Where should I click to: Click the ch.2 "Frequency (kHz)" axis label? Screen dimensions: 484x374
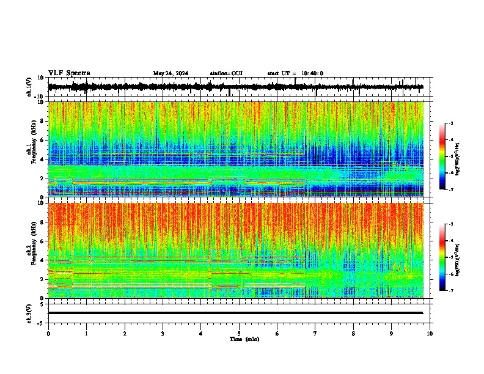(34, 243)
